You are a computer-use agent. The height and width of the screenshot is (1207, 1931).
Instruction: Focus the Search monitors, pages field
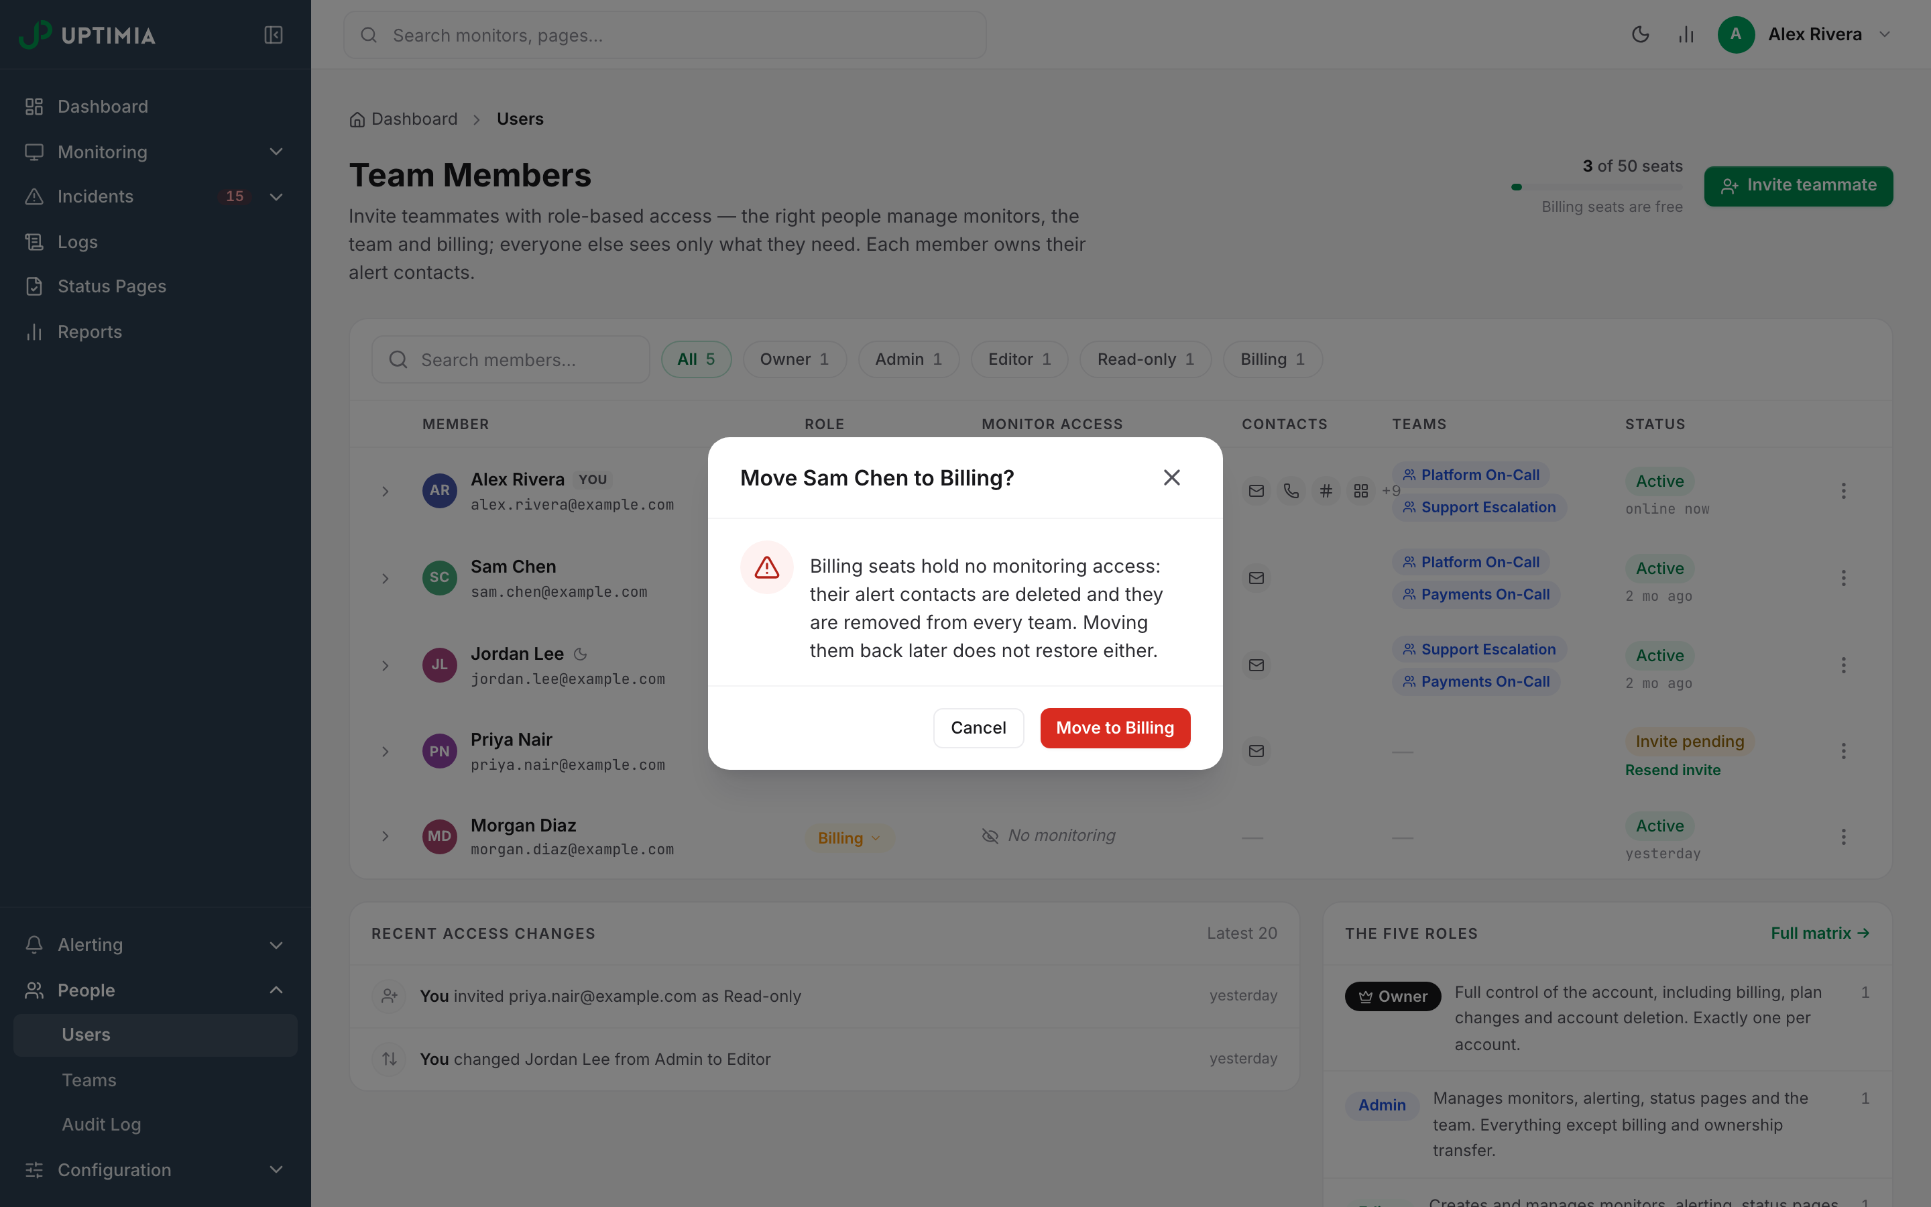[664, 35]
